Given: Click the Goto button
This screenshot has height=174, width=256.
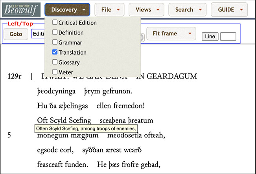Looking at the screenshot, I should 16,34.
